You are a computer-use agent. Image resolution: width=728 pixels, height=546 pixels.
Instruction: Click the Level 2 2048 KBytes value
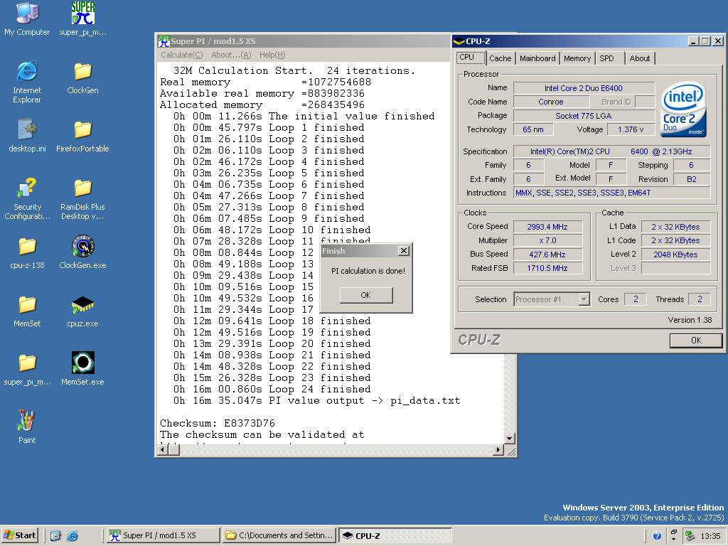pyautogui.click(x=676, y=255)
